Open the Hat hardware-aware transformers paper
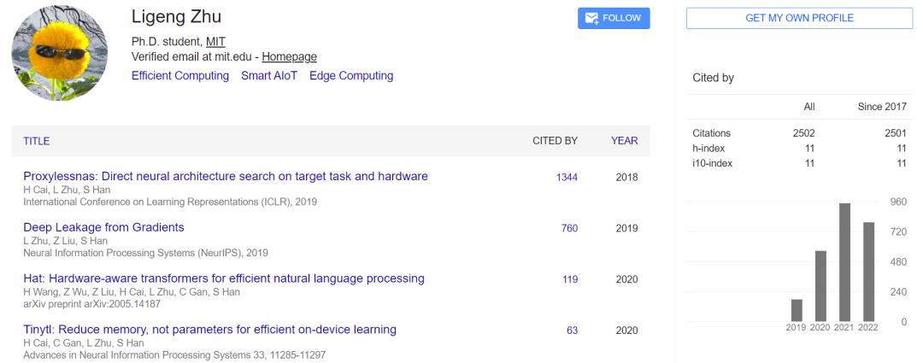The height and width of the screenshot is (363, 923). pyautogui.click(x=224, y=278)
